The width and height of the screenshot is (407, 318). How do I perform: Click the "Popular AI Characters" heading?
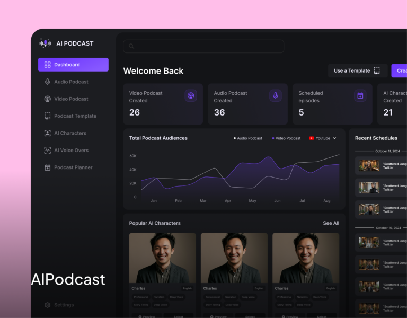tap(155, 223)
